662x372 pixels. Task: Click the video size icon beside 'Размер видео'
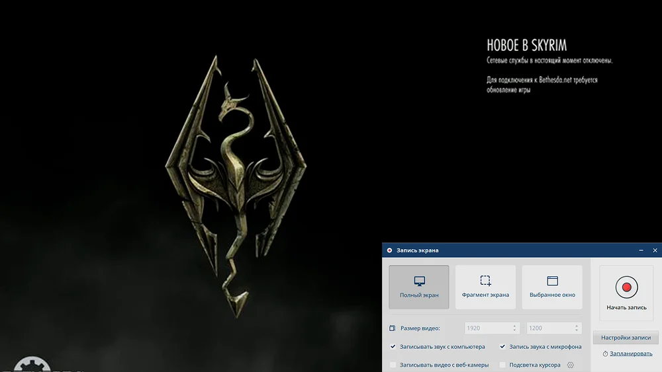[x=392, y=328]
